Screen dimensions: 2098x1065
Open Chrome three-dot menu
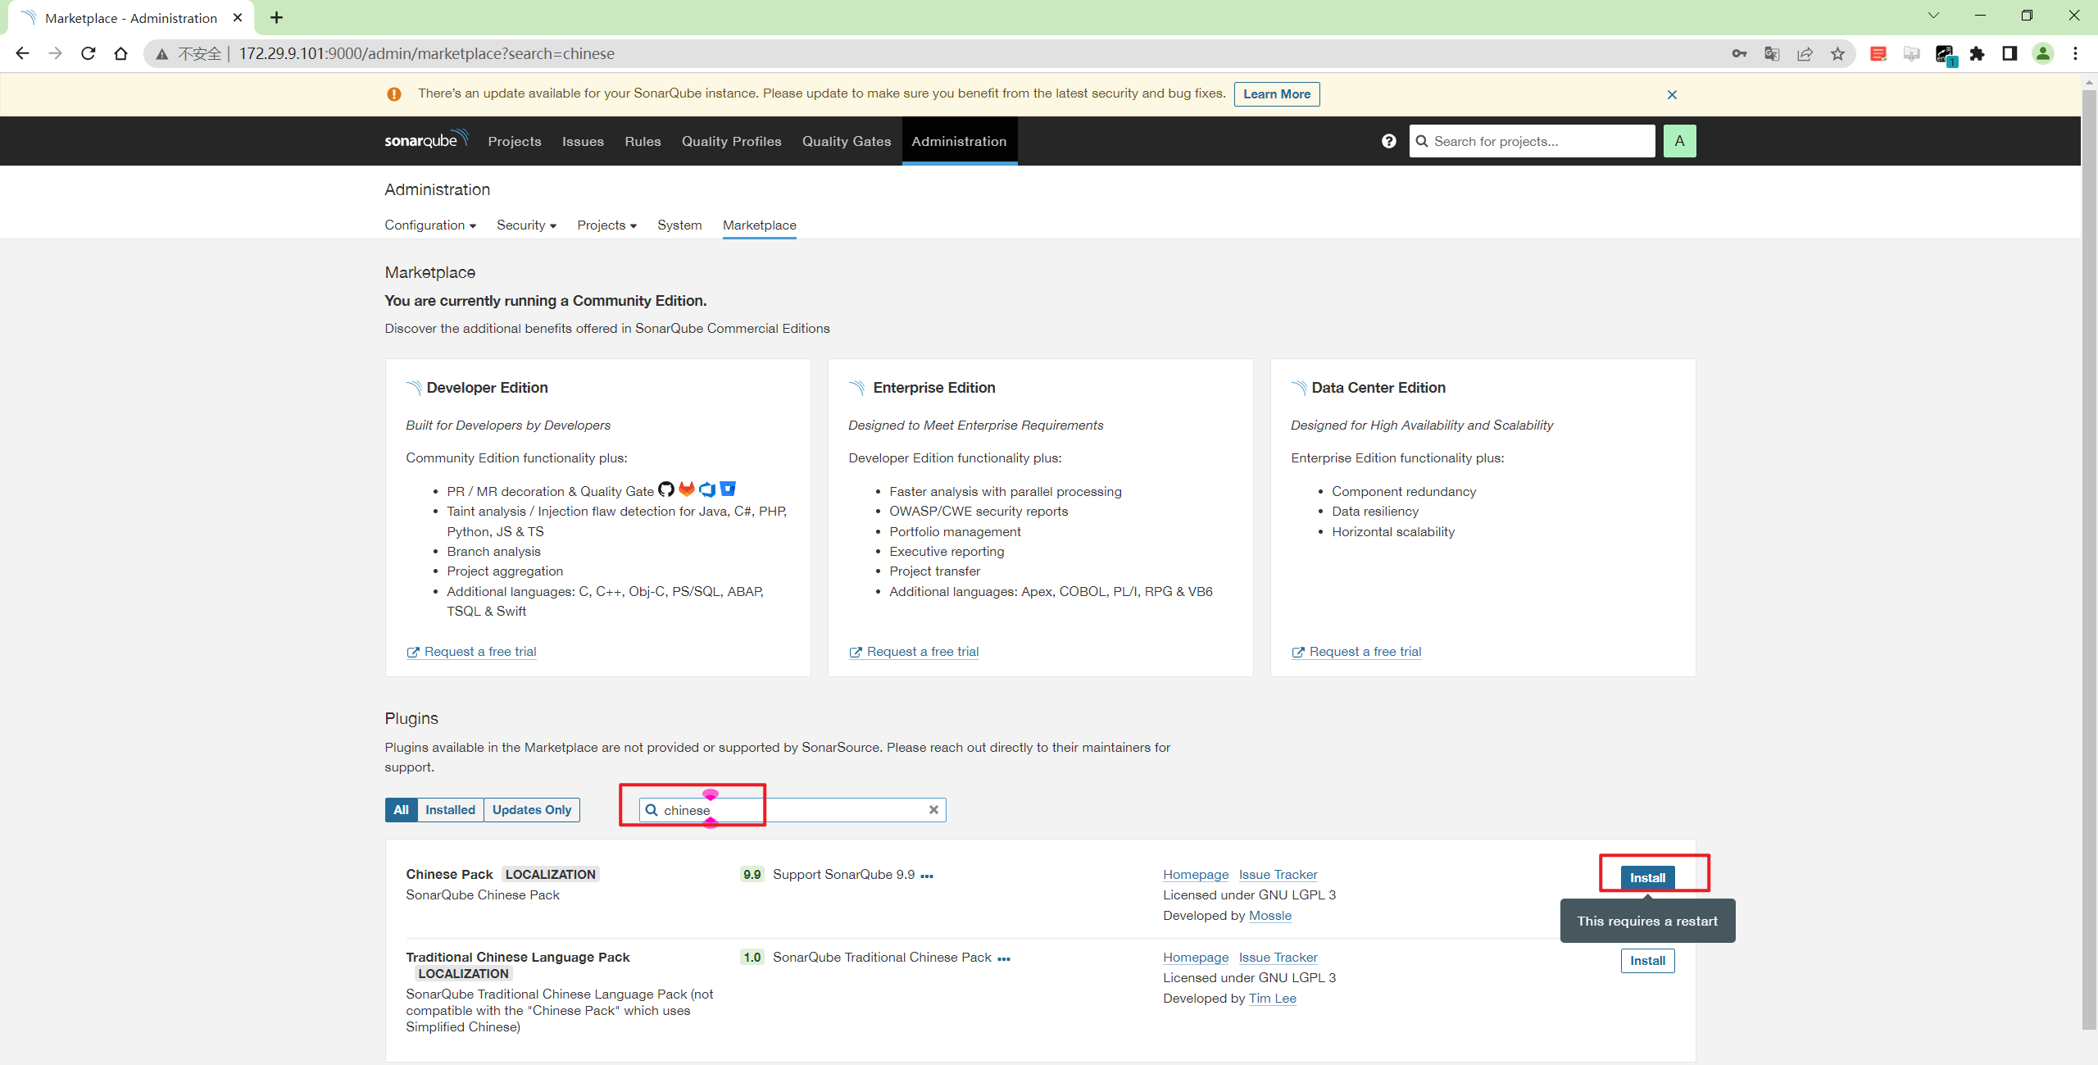tap(2075, 53)
